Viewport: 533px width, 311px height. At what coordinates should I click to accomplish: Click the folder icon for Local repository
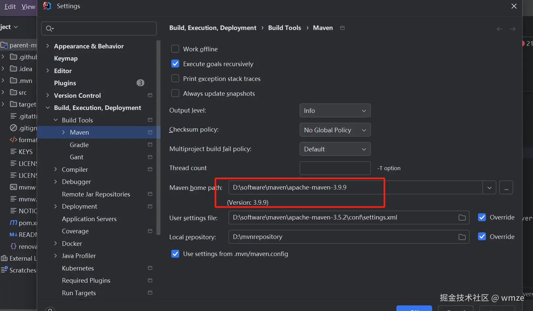[x=462, y=237]
